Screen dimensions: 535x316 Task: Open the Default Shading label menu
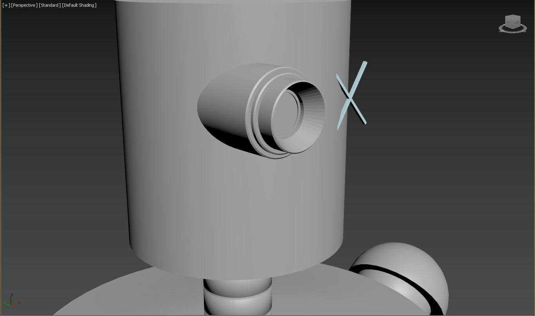point(79,5)
